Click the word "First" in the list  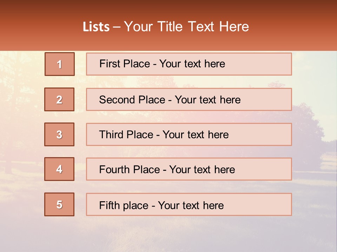(x=109, y=64)
